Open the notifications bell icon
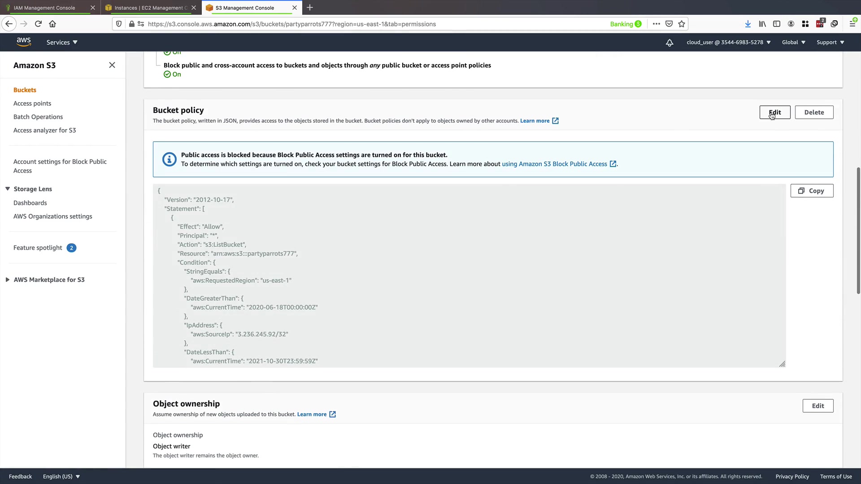This screenshot has height=484, width=861. (x=669, y=43)
